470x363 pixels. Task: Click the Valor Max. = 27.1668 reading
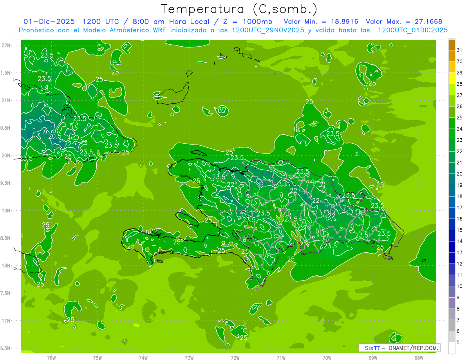(x=404, y=22)
